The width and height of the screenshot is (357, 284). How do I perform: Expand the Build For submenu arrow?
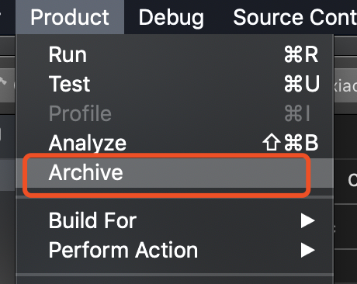click(307, 221)
